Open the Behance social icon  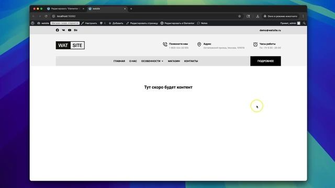point(75,30)
